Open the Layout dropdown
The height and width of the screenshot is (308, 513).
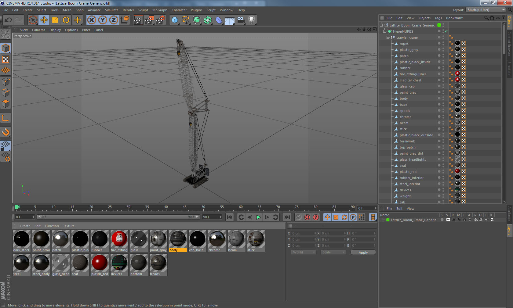point(486,10)
